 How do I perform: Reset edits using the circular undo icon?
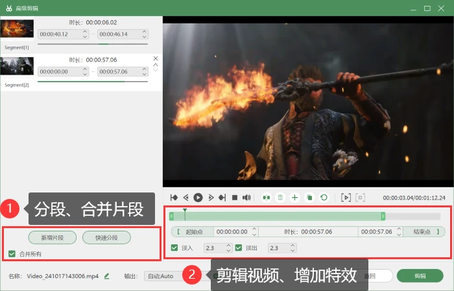click(x=324, y=198)
